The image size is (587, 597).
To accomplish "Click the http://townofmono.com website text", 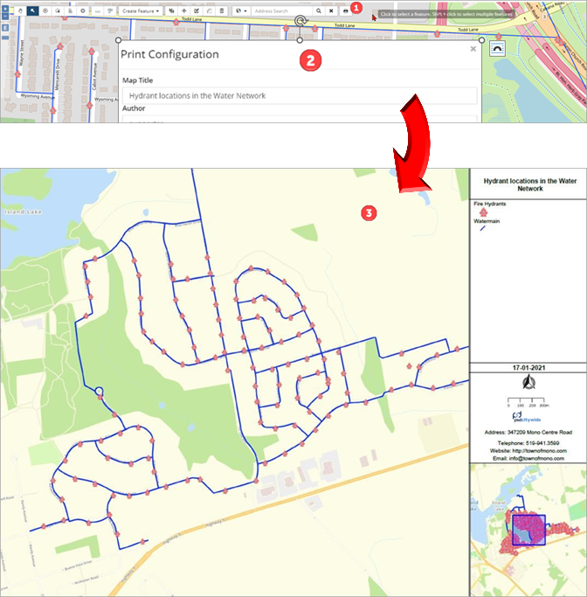I will coord(541,451).
